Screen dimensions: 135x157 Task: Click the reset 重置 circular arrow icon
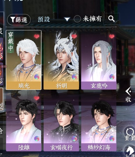coord(130,132)
